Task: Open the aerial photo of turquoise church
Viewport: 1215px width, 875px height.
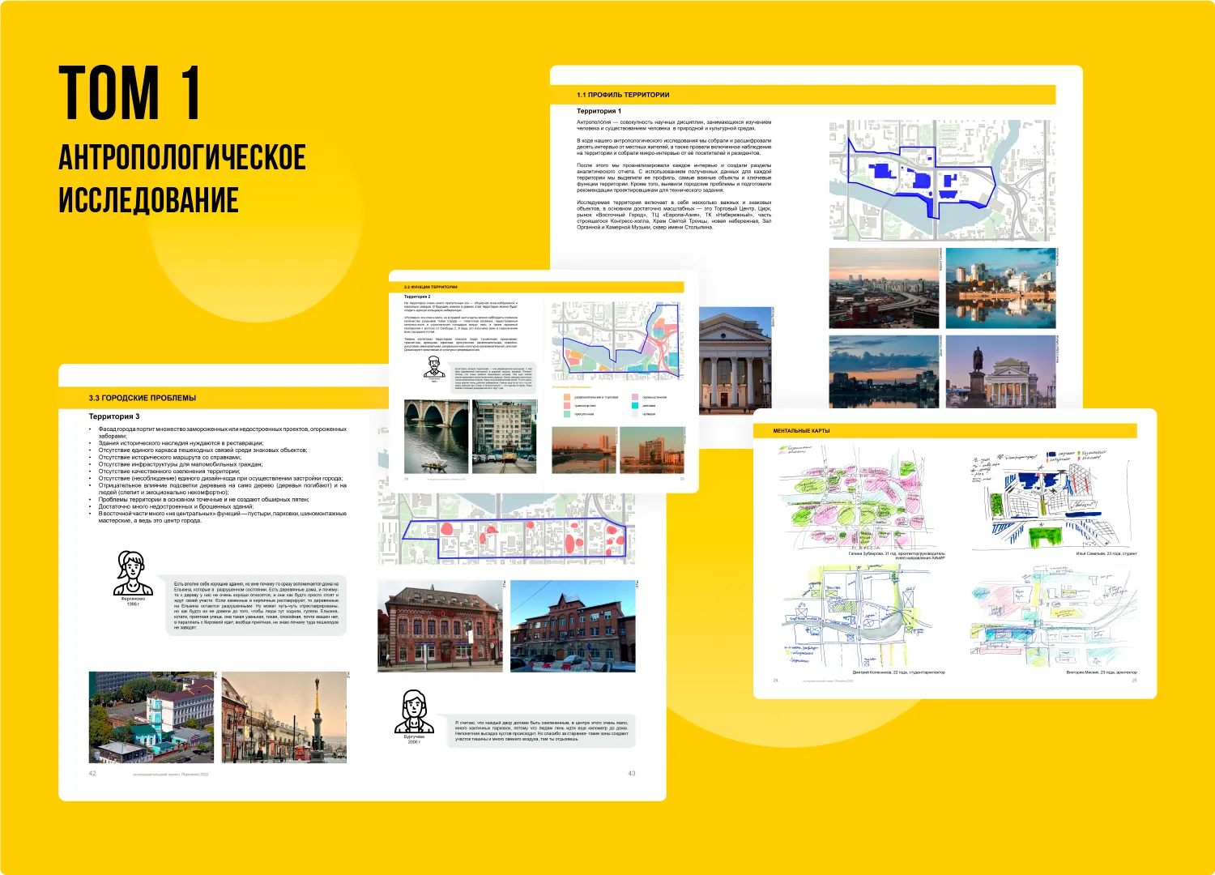Action: point(151,717)
